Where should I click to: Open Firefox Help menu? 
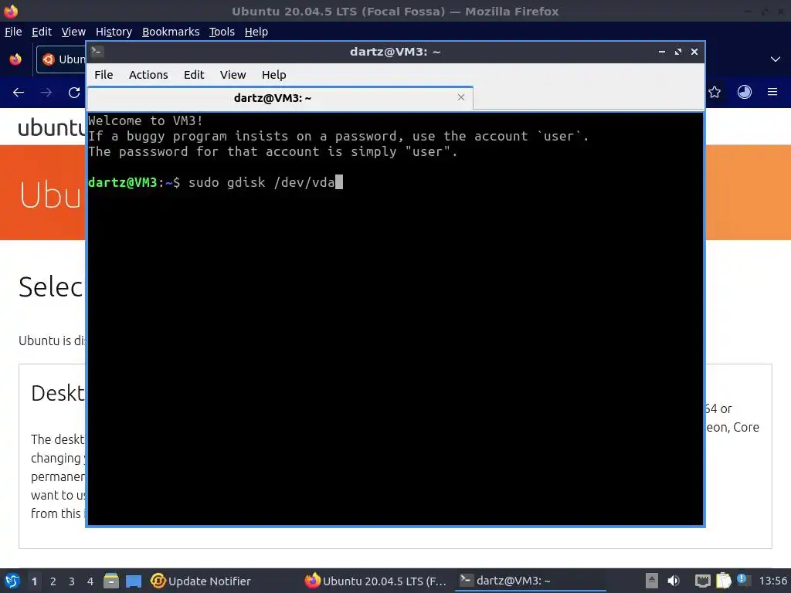click(256, 32)
